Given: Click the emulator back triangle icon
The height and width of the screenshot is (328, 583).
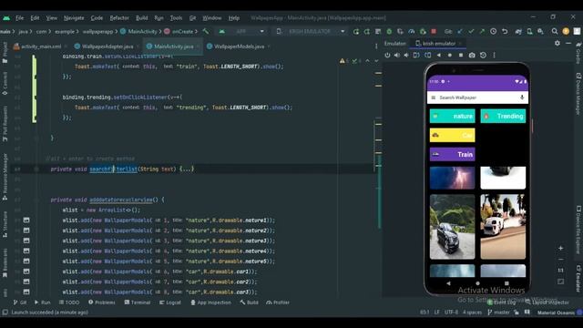Looking at the screenshot, I should point(439,55).
